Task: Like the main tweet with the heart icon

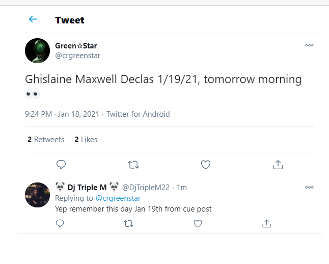Action: tap(206, 165)
